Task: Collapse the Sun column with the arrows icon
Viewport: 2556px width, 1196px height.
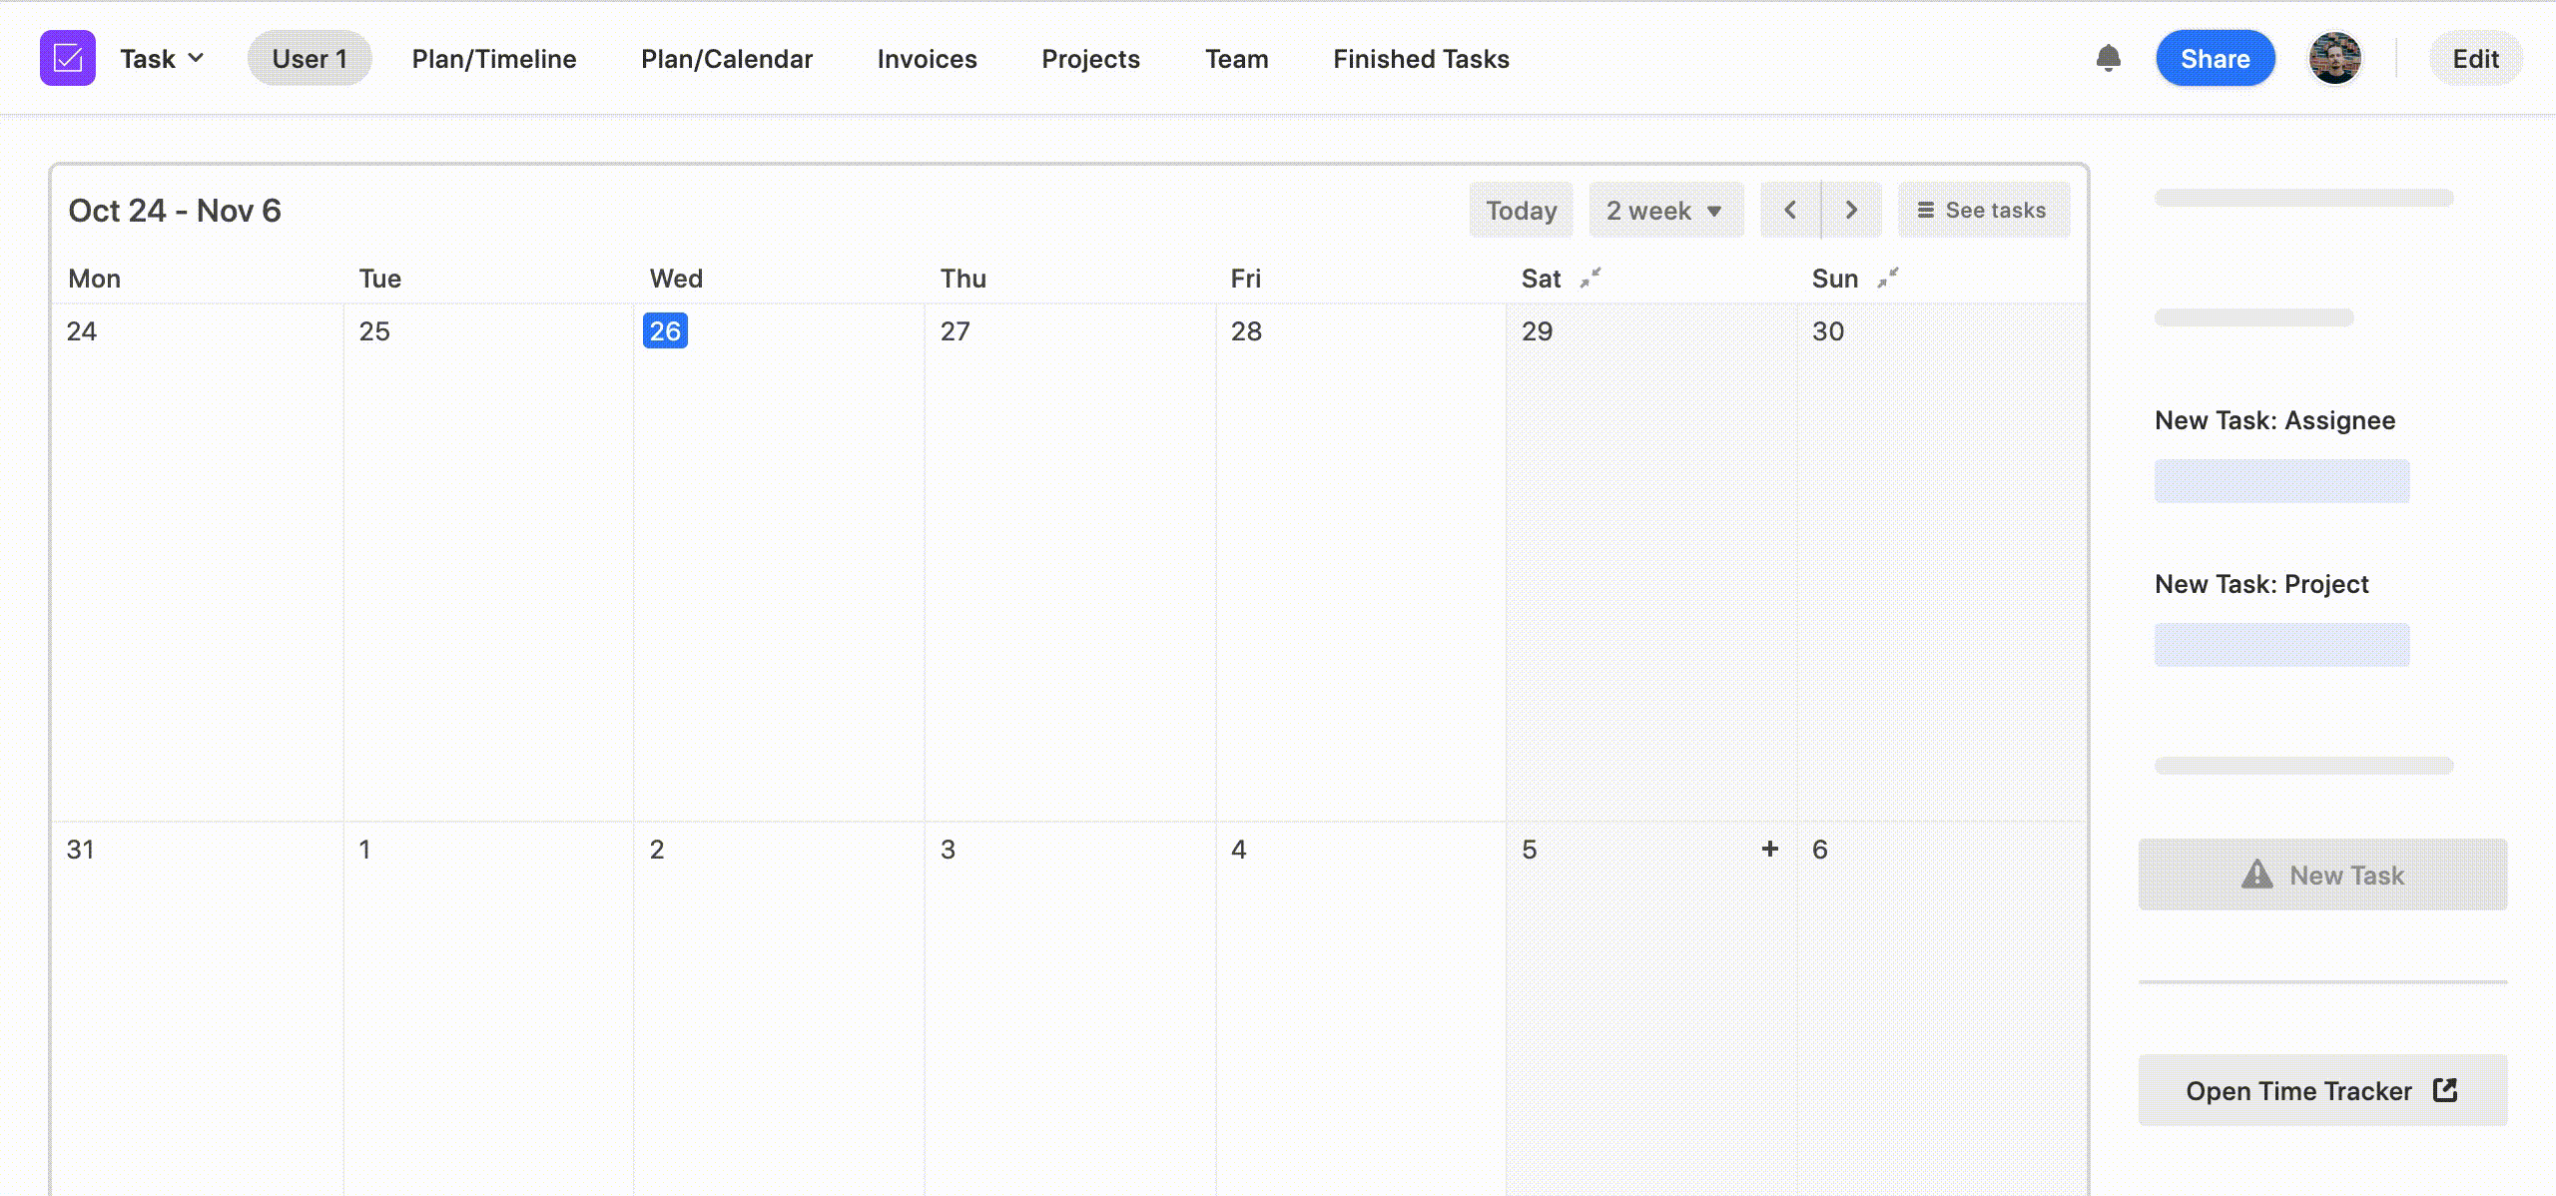Action: click(x=1887, y=278)
